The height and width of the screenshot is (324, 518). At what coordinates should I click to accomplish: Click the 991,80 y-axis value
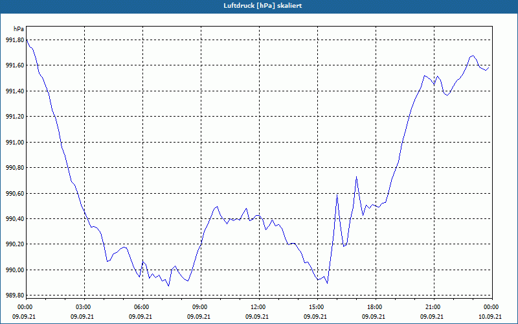tap(15, 40)
